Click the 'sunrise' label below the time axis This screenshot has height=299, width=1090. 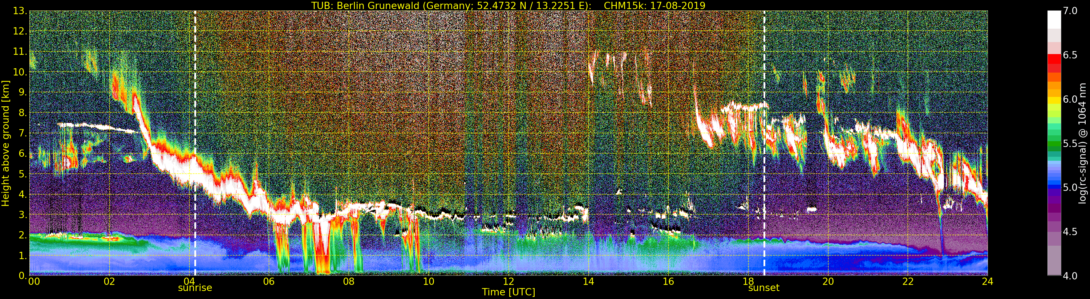[x=195, y=288]
